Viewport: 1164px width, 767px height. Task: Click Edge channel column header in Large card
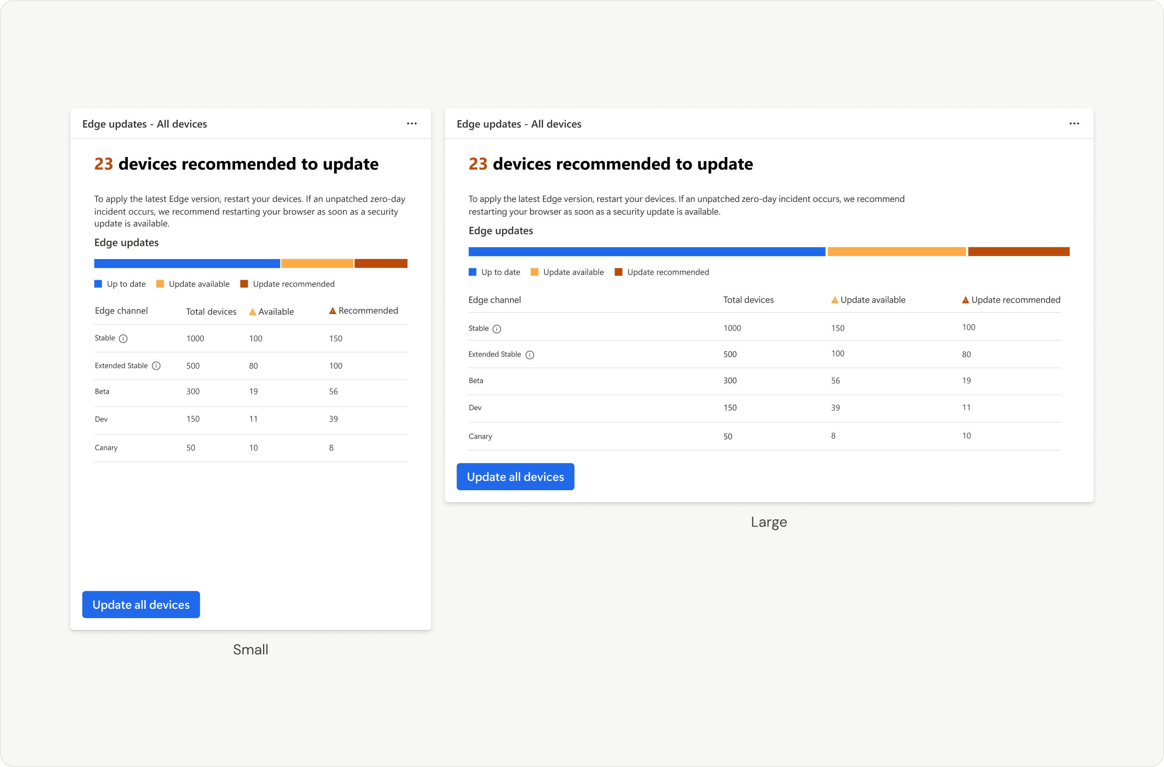(494, 300)
